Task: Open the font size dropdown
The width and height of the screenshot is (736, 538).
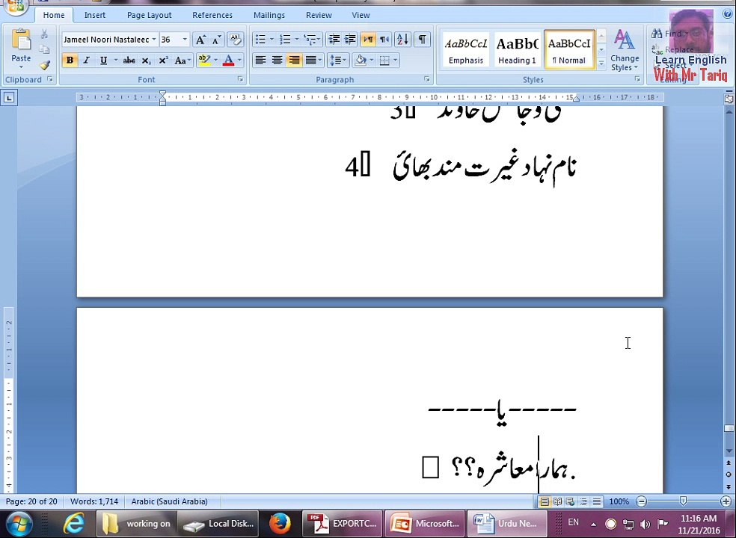Action: pos(185,40)
